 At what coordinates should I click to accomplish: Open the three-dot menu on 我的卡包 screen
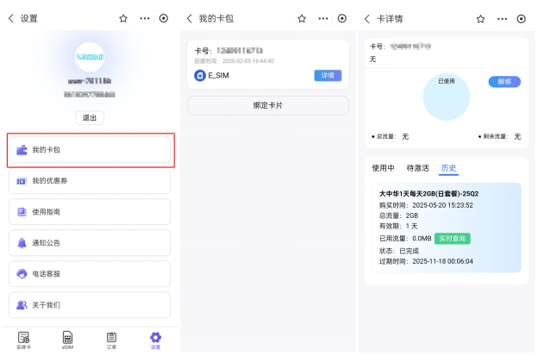click(x=322, y=18)
